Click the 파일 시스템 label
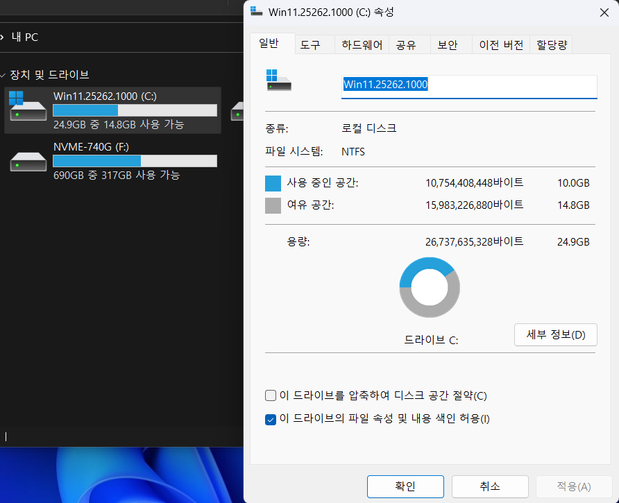Image resolution: width=619 pixels, height=503 pixels. point(294,152)
